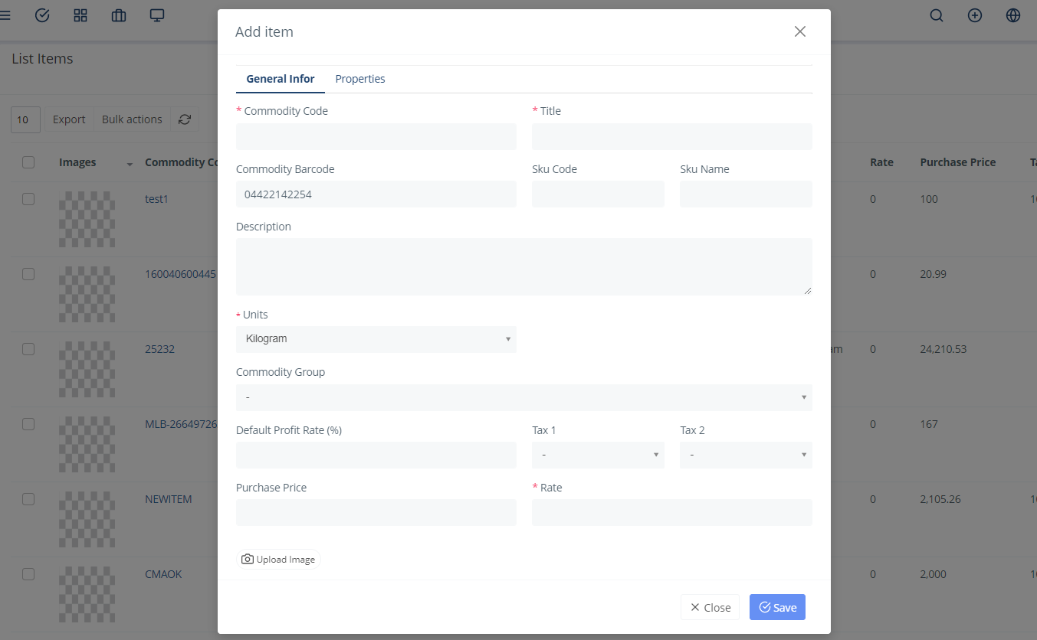
Task: Open the Units dropdown showing Kilogram
Action: pos(376,338)
